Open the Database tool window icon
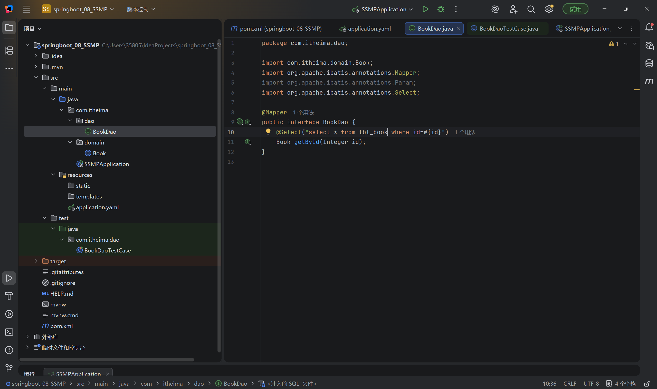This screenshot has width=657, height=389. coord(649,64)
